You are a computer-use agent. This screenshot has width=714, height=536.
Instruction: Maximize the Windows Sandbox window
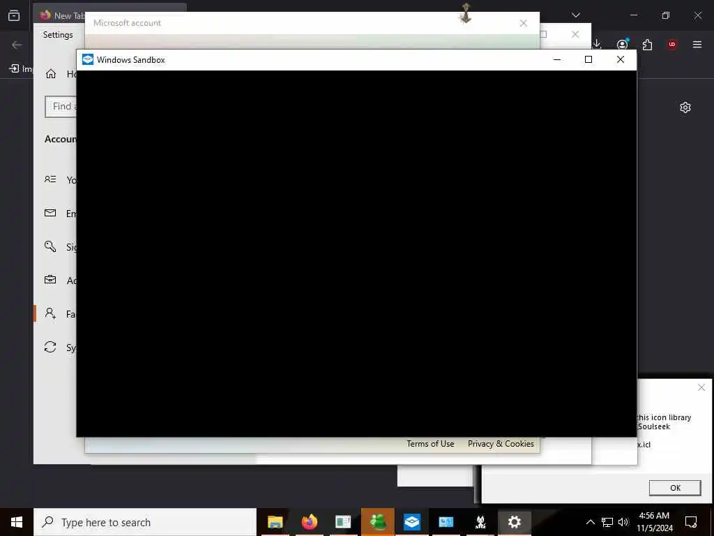588,60
